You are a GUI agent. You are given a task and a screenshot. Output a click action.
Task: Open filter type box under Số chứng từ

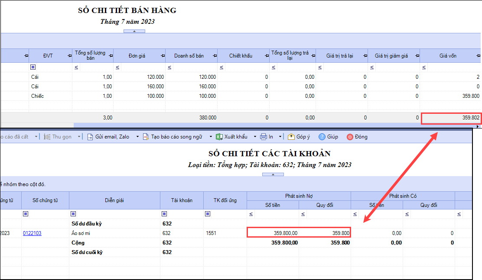pos(26,214)
